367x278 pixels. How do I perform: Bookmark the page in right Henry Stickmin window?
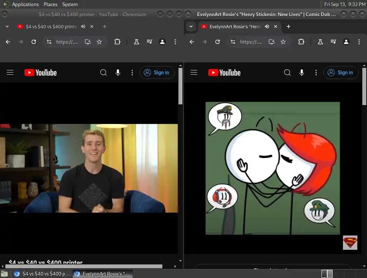(x=283, y=42)
